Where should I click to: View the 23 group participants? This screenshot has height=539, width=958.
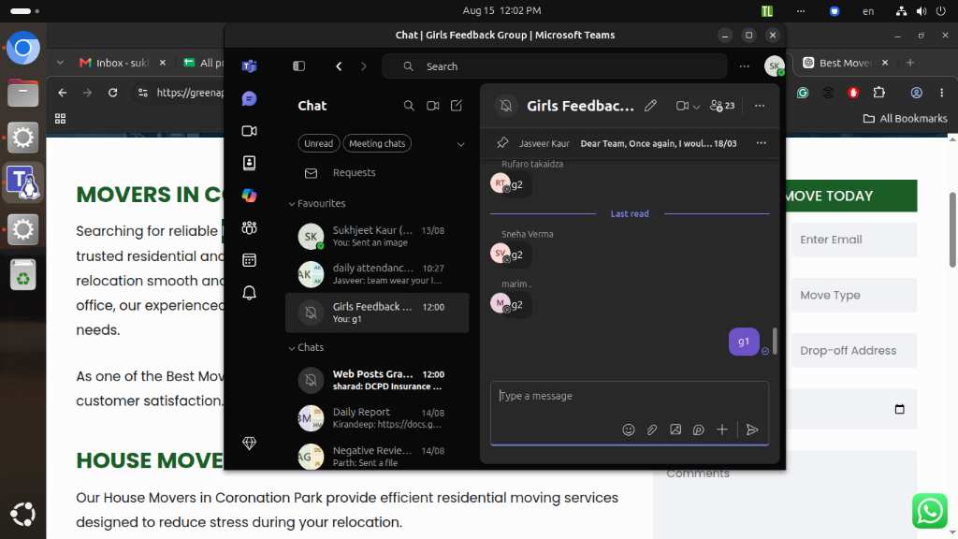pyautogui.click(x=722, y=106)
